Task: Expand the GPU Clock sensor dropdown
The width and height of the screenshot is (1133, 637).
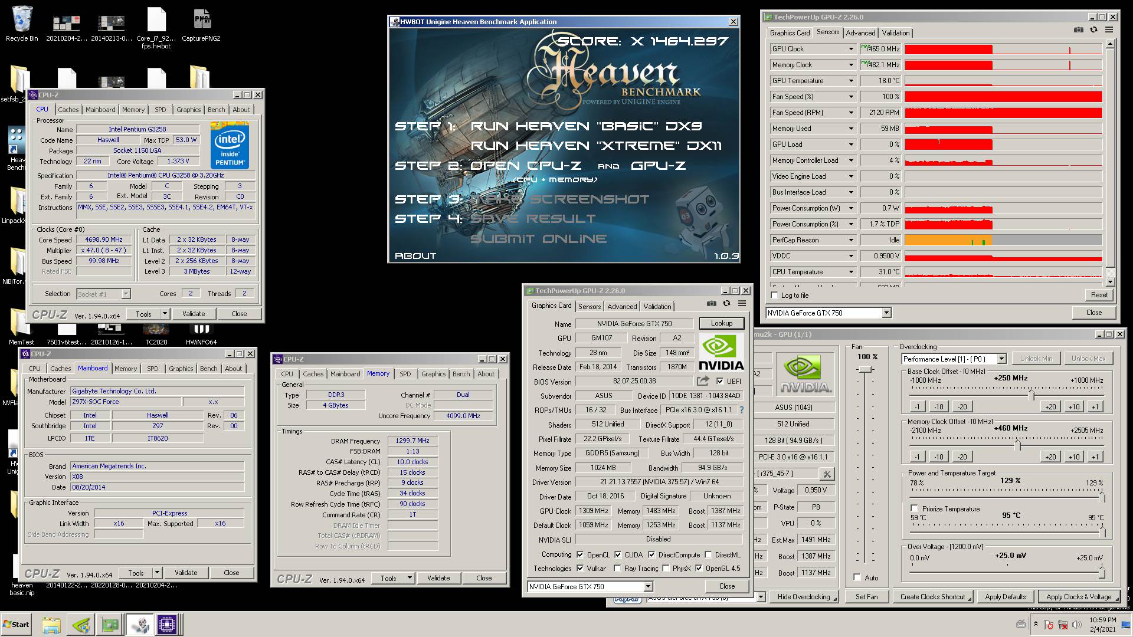Action: 851,49
